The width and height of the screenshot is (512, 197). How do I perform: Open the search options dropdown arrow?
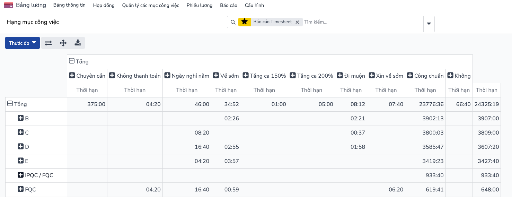pos(429,24)
